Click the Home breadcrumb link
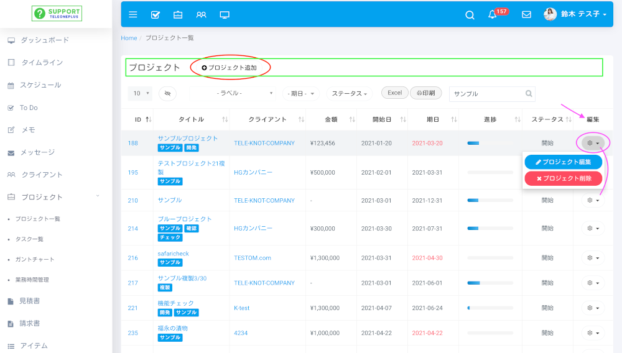Viewport: 622px width, 353px height. pyautogui.click(x=129, y=38)
